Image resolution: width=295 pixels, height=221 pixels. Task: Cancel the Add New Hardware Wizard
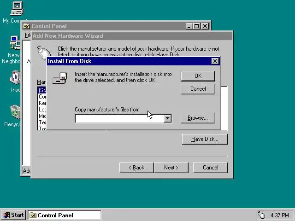(x=210, y=168)
